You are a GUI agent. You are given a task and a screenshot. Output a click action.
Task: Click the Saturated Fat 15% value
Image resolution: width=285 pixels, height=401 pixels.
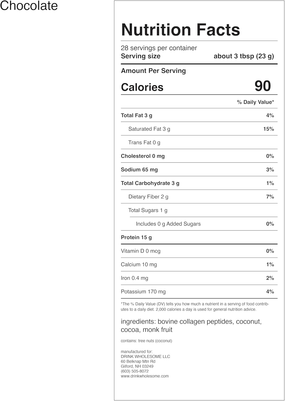tap(268, 129)
